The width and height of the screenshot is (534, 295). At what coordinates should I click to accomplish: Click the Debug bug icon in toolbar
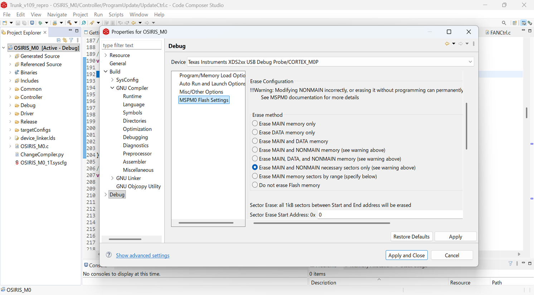[40, 23]
